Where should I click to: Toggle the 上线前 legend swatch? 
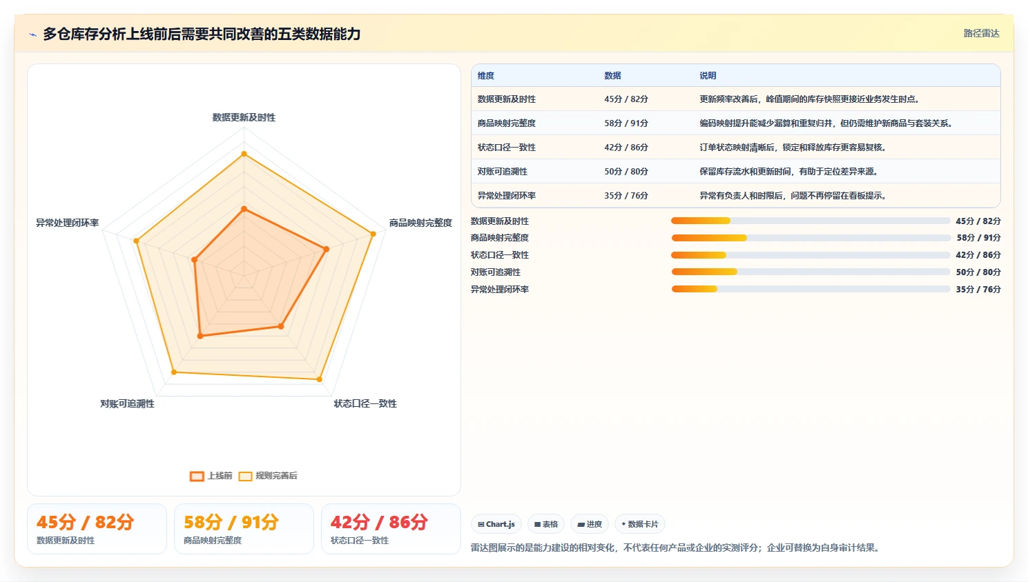coord(197,476)
